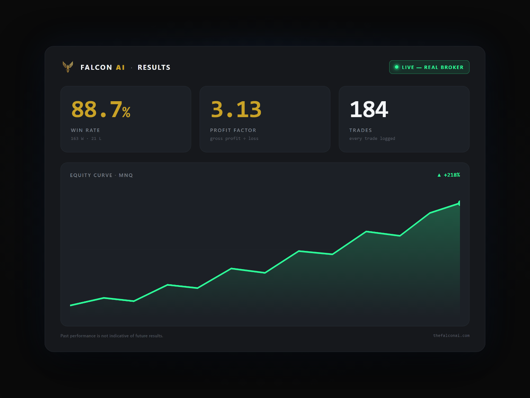Click the WIN RATE label
The image size is (530, 398).
[x=86, y=130]
